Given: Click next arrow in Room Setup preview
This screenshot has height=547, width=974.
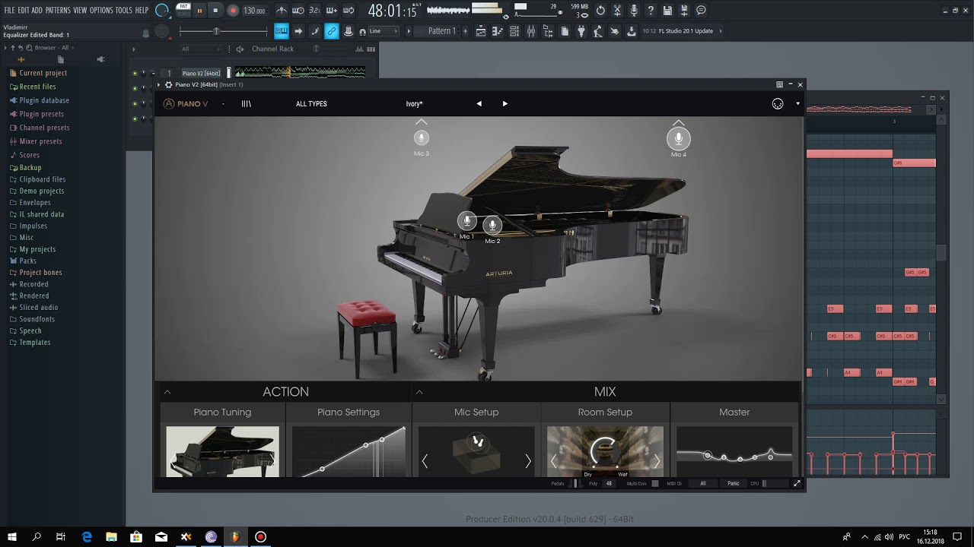Looking at the screenshot, I should click(657, 461).
